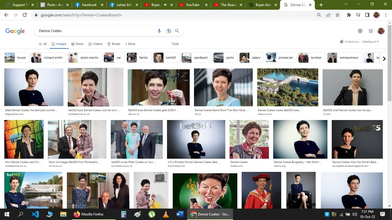Filter images by the richard smith chip
This screenshot has width=392, height=220.
[48, 58]
